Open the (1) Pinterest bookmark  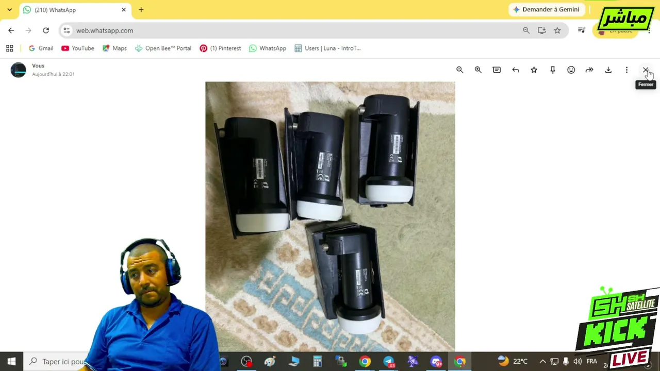[220, 48]
